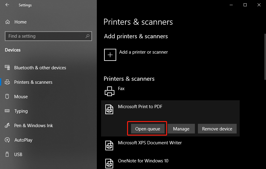Switch to AutoPlay settings
The width and height of the screenshot is (266, 169).
click(23, 140)
